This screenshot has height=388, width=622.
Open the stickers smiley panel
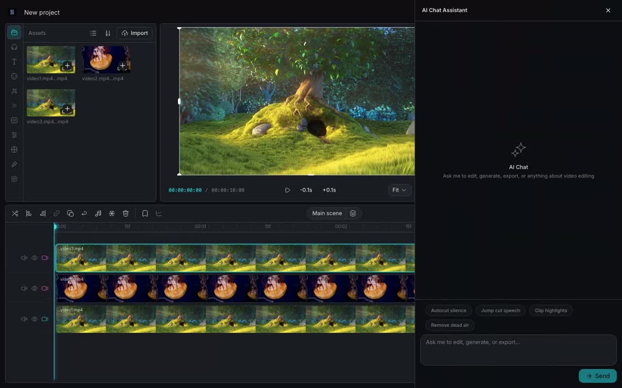pos(14,76)
